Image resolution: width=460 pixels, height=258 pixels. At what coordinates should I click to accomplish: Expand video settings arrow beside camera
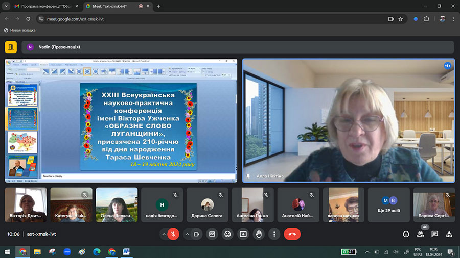coord(187,234)
